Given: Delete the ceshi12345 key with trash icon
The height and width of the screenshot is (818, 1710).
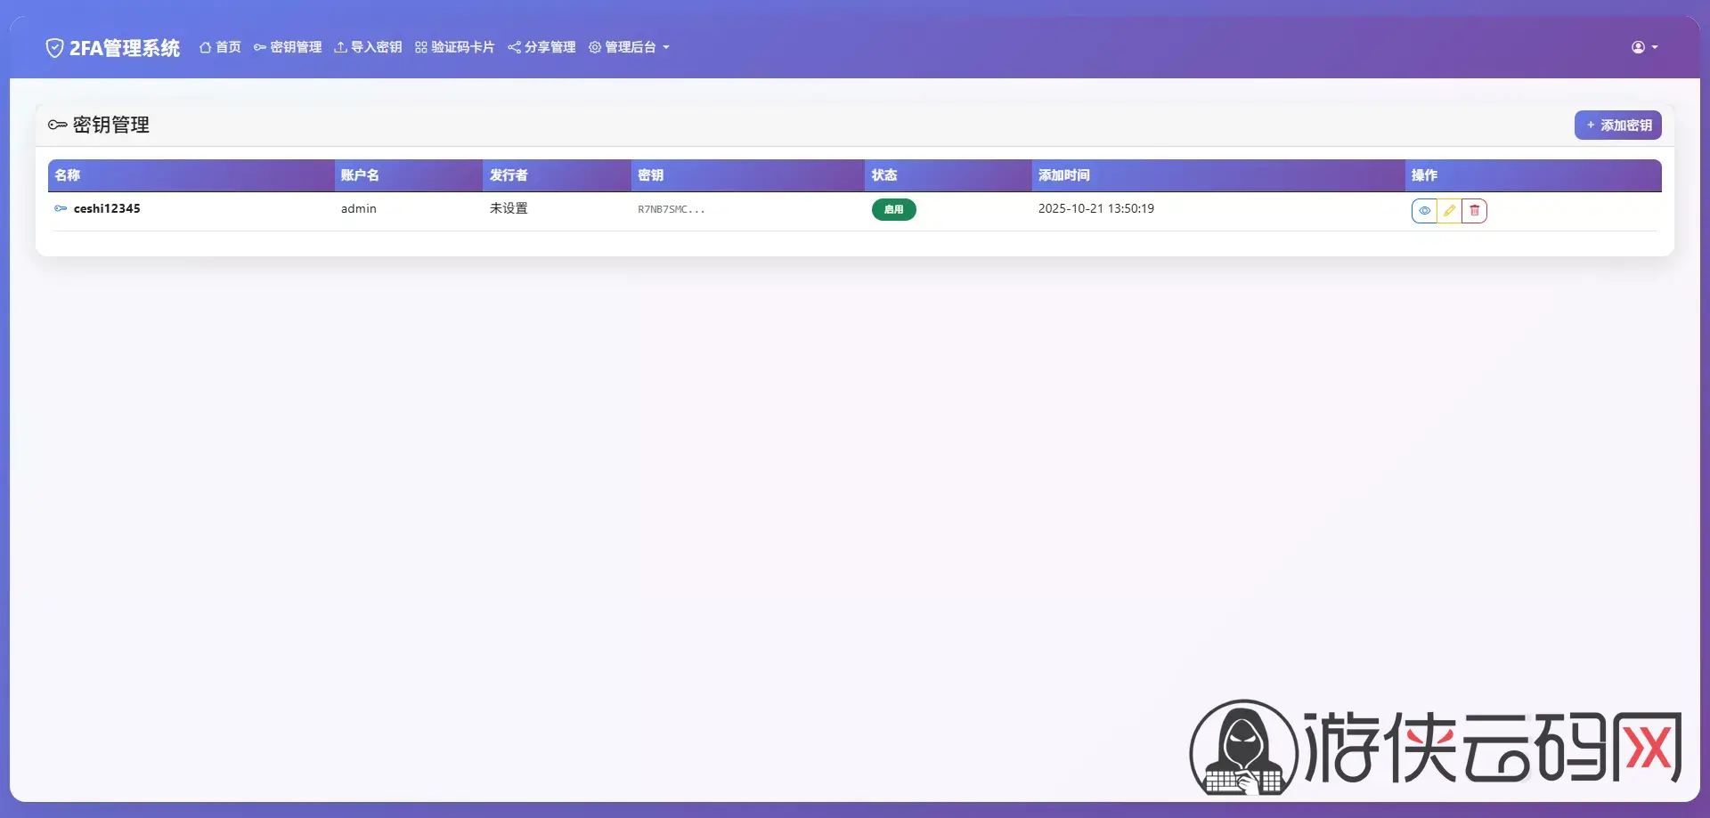Looking at the screenshot, I should 1474,211.
